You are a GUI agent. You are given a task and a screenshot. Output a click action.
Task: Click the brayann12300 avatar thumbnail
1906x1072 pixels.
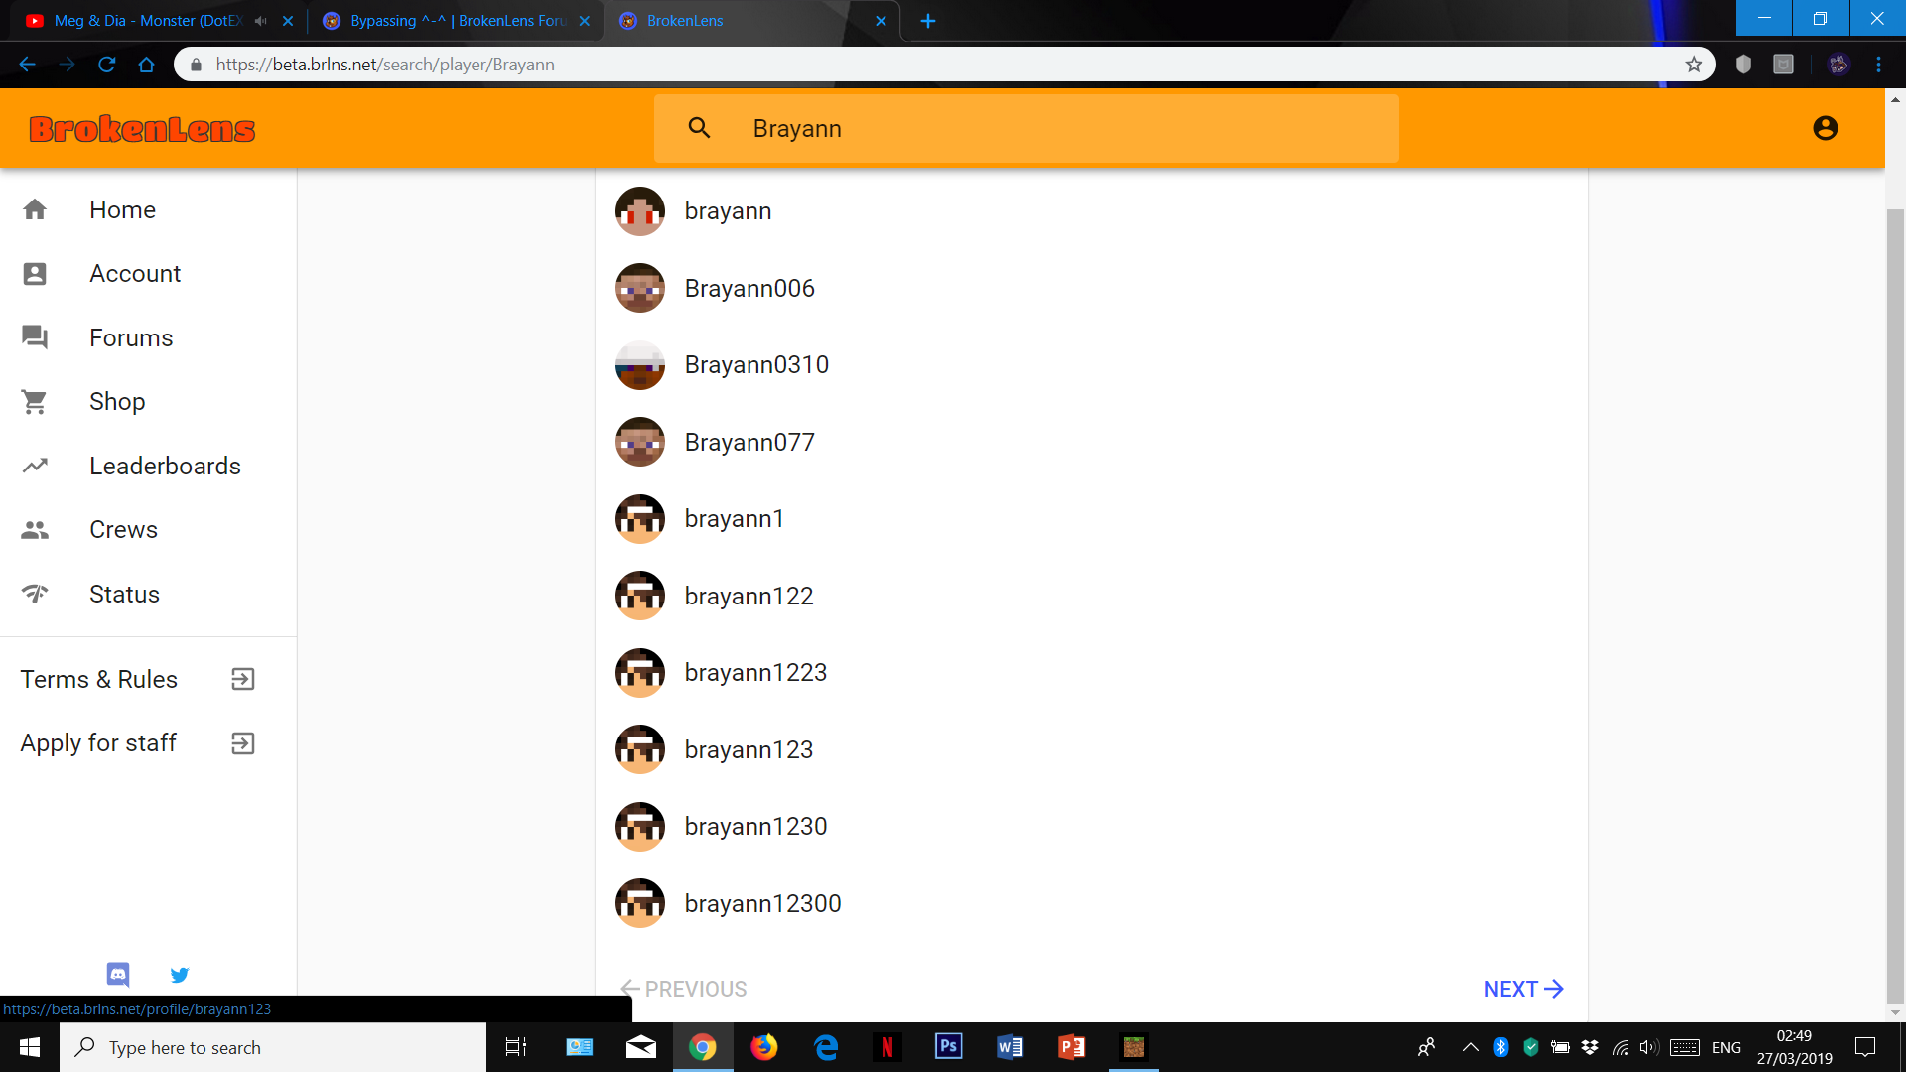[x=640, y=903]
